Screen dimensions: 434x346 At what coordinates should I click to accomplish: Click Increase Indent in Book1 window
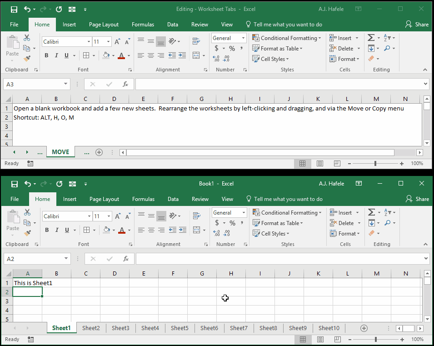[183, 230]
